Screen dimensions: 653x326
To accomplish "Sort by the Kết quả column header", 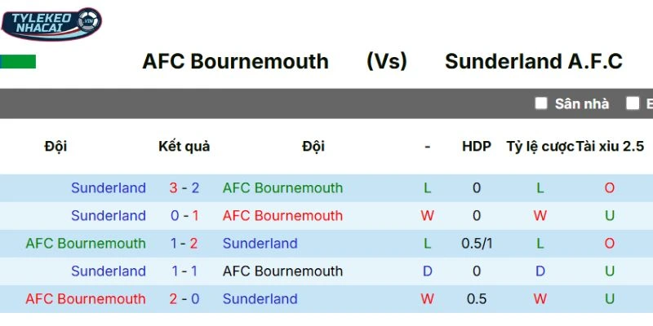I will coord(184,147).
